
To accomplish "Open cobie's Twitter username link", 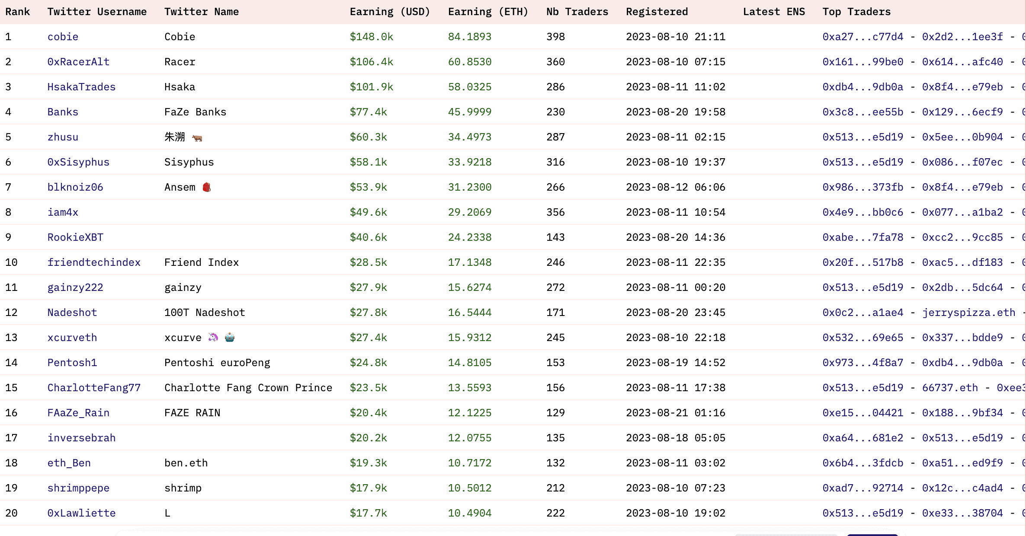I will [63, 37].
